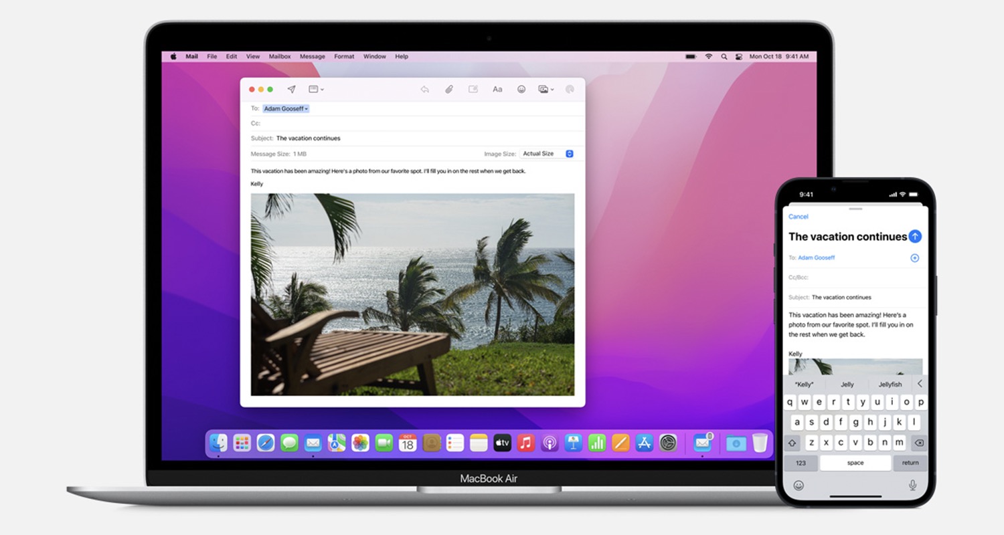Image resolution: width=1004 pixels, height=535 pixels.
Task: Click the markup icon in the compose toolbar
Action: pyautogui.click(x=473, y=89)
